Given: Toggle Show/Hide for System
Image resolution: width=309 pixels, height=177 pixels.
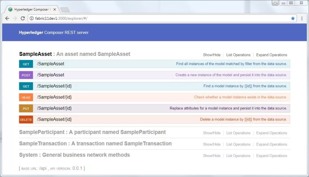Looking at the screenshot, I should pyautogui.click(x=212, y=156).
